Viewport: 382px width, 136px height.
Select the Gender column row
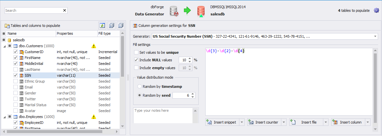(61, 93)
